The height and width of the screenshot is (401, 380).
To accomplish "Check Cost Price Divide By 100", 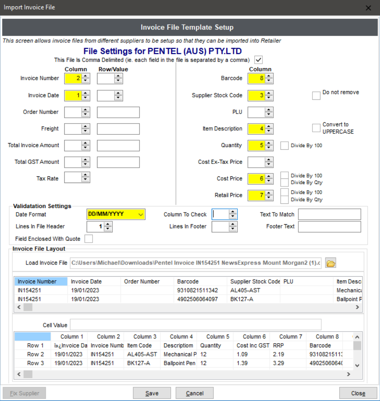I will 285,176.
